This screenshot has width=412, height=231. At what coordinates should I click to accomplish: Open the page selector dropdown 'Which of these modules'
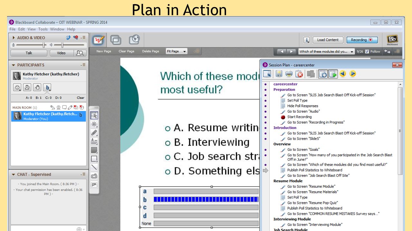tap(326, 51)
